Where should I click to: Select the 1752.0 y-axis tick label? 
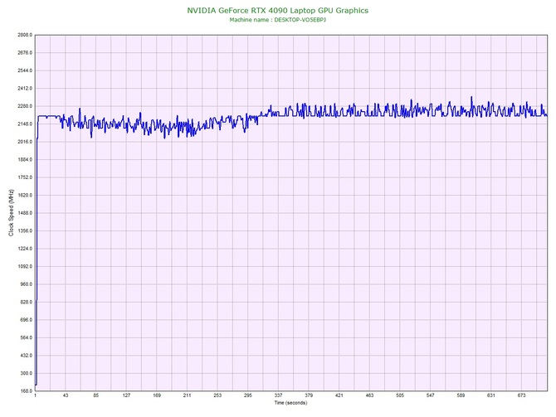25,177
